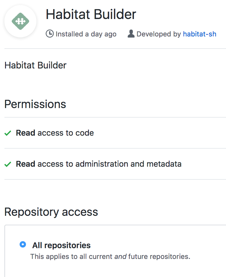Click the clock icon beside Installed

point(50,34)
